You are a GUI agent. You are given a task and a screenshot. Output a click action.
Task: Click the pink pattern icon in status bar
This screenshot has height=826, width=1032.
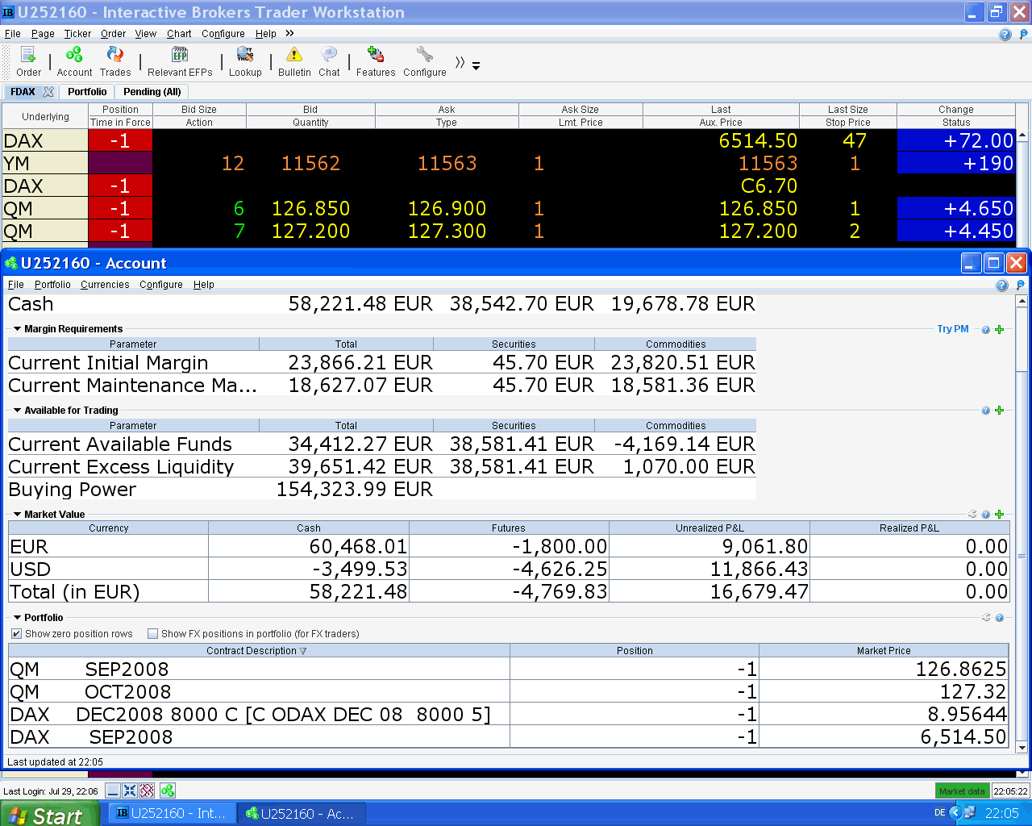tap(147, 791)
